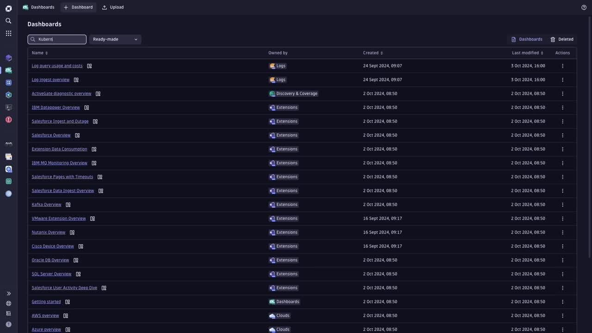The height and width of the screenshot is (333, 592).
Task: Switch to Dashboards view
Action: click(527, 39)
